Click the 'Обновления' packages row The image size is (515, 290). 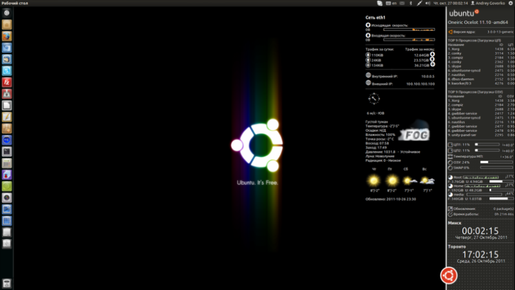pos(481,209)
